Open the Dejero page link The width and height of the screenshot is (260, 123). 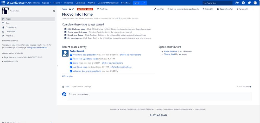tap(75, 63)
